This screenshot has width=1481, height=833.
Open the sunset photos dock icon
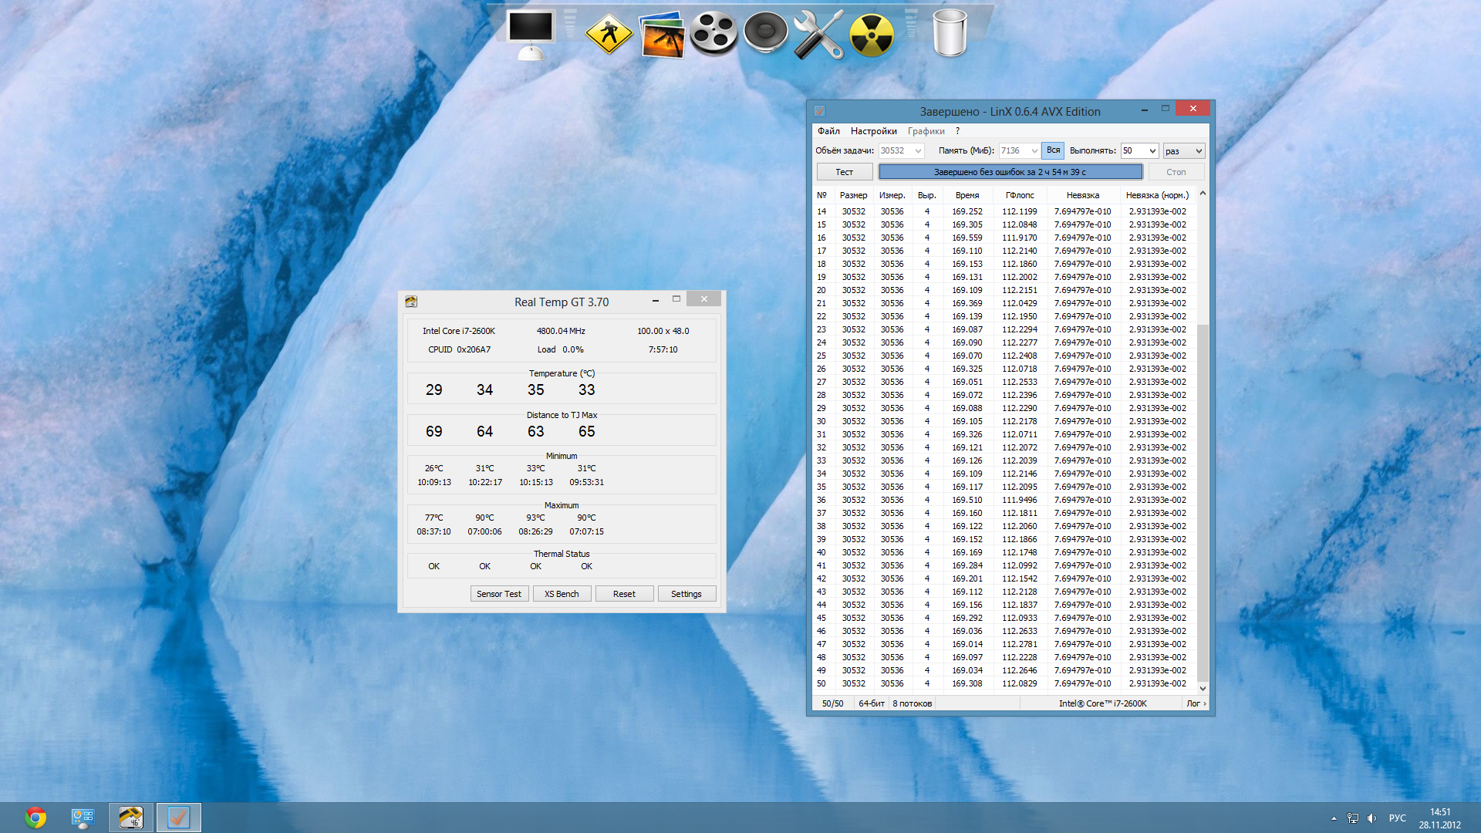662,34
